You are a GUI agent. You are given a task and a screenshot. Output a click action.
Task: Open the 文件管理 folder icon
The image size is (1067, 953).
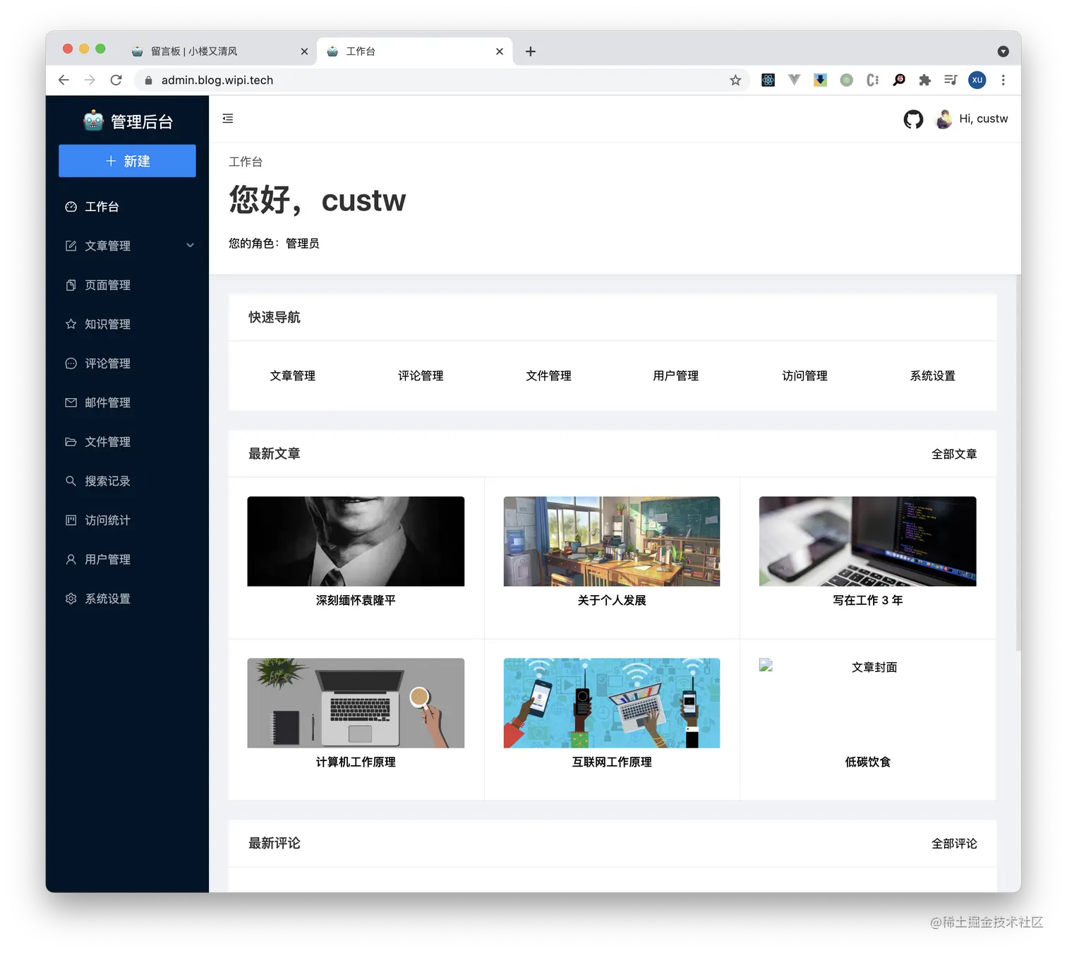pos(71,441)
